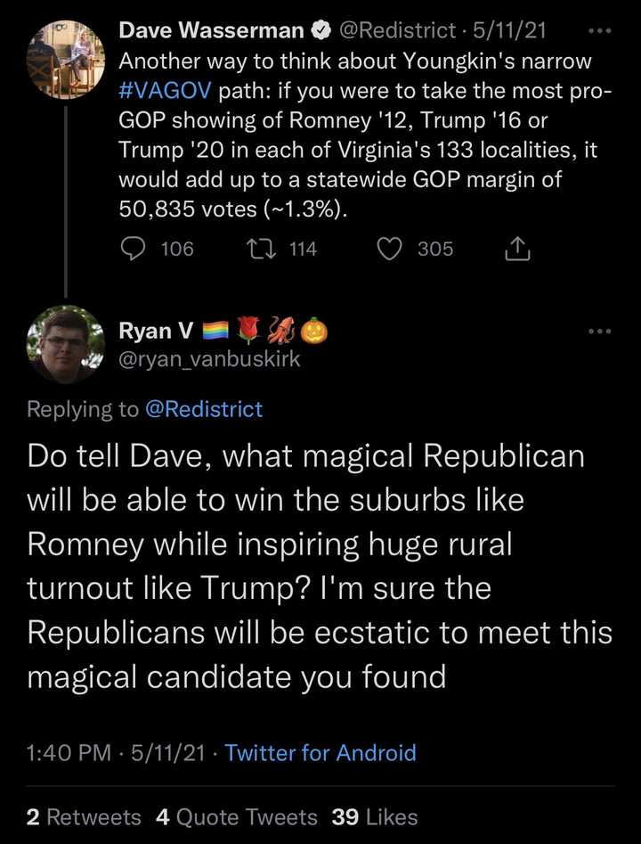Reply to Dave Wasserman's tweet
The height and width of the screenshot is (844, 641).
[x=133, y=250]
